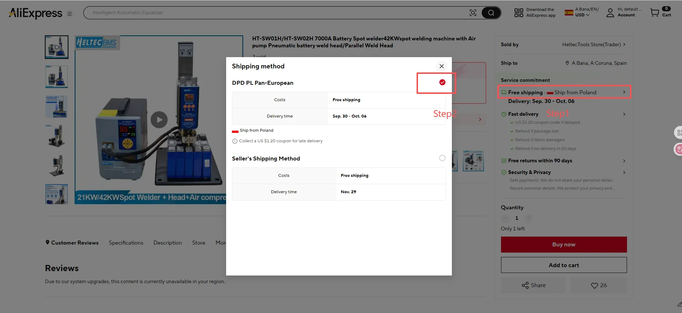The width and height of the screenshot is (682, 313).
Task: Open the categories hamburger menu icon
Action: pos(70,14)
